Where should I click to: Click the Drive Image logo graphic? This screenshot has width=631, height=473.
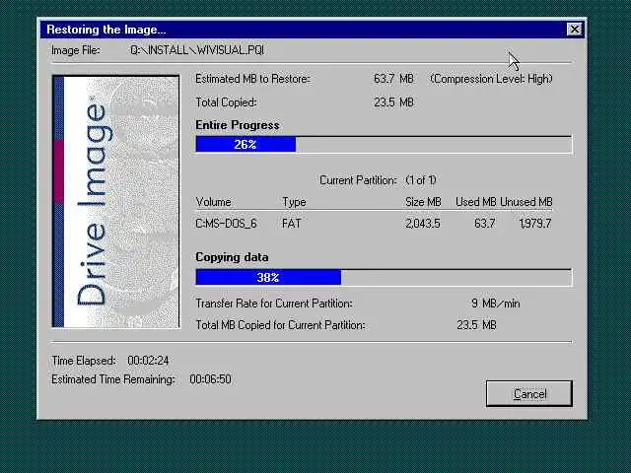point(116,201)
